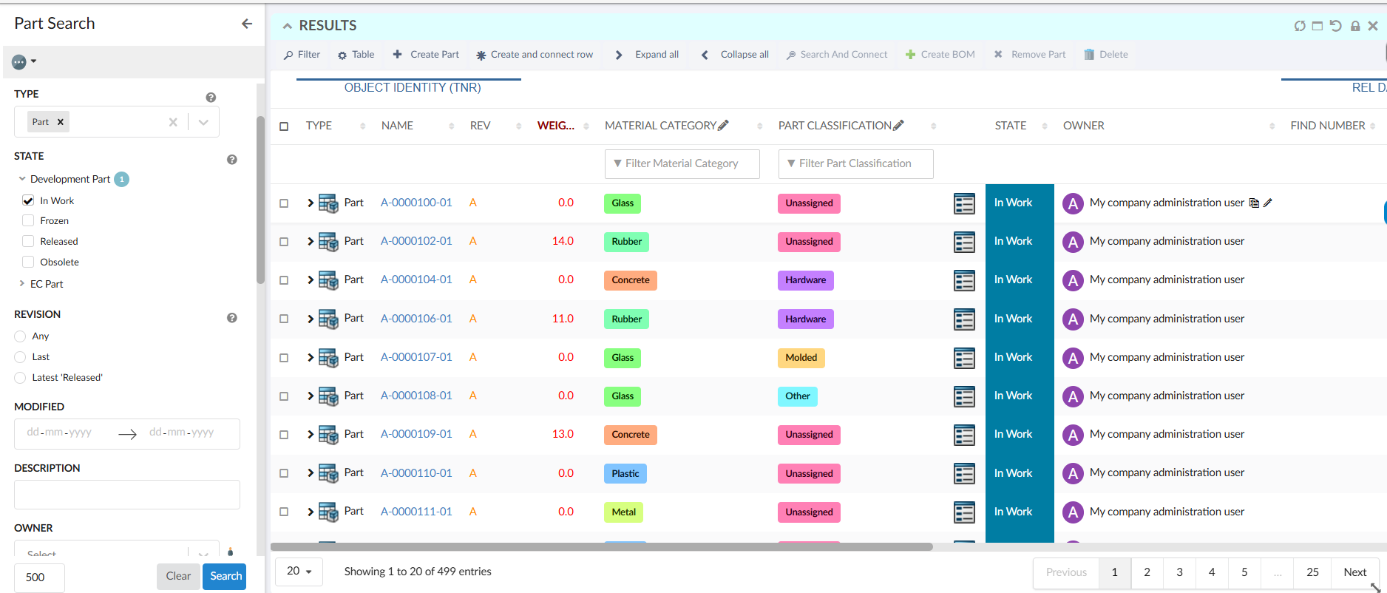
Task: Go to page 3 of results
Action: pyautogui.click(x=1179, y=572)
